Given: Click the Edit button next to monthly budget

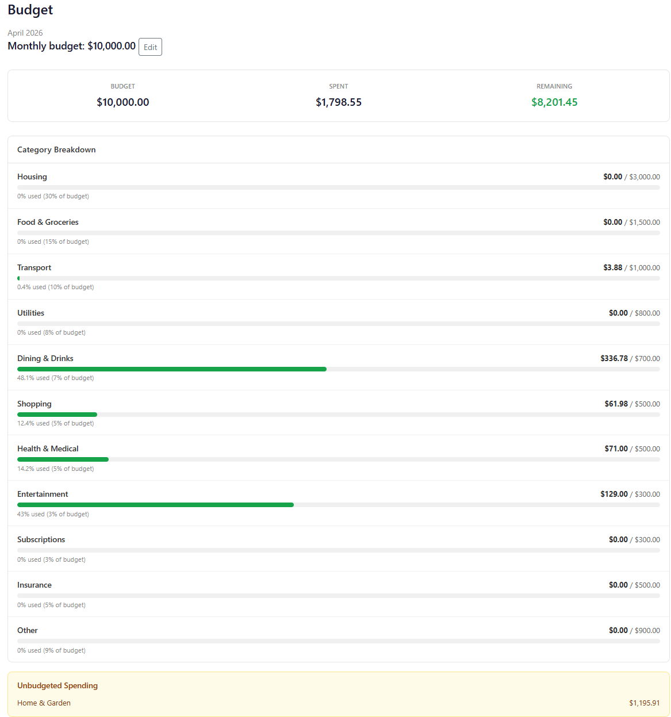Looking at the screenshot, I should (149, 47).
